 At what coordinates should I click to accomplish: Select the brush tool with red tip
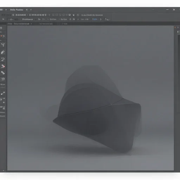point(3,66)
